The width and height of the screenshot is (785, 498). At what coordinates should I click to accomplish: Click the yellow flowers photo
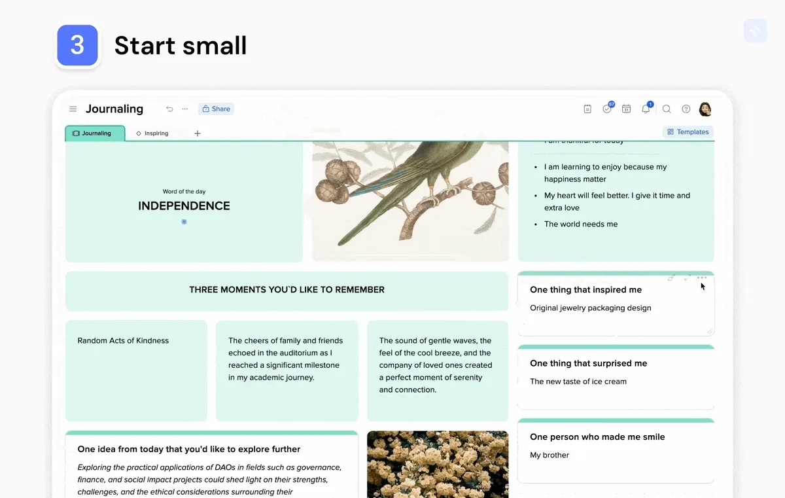pos(438,464)
